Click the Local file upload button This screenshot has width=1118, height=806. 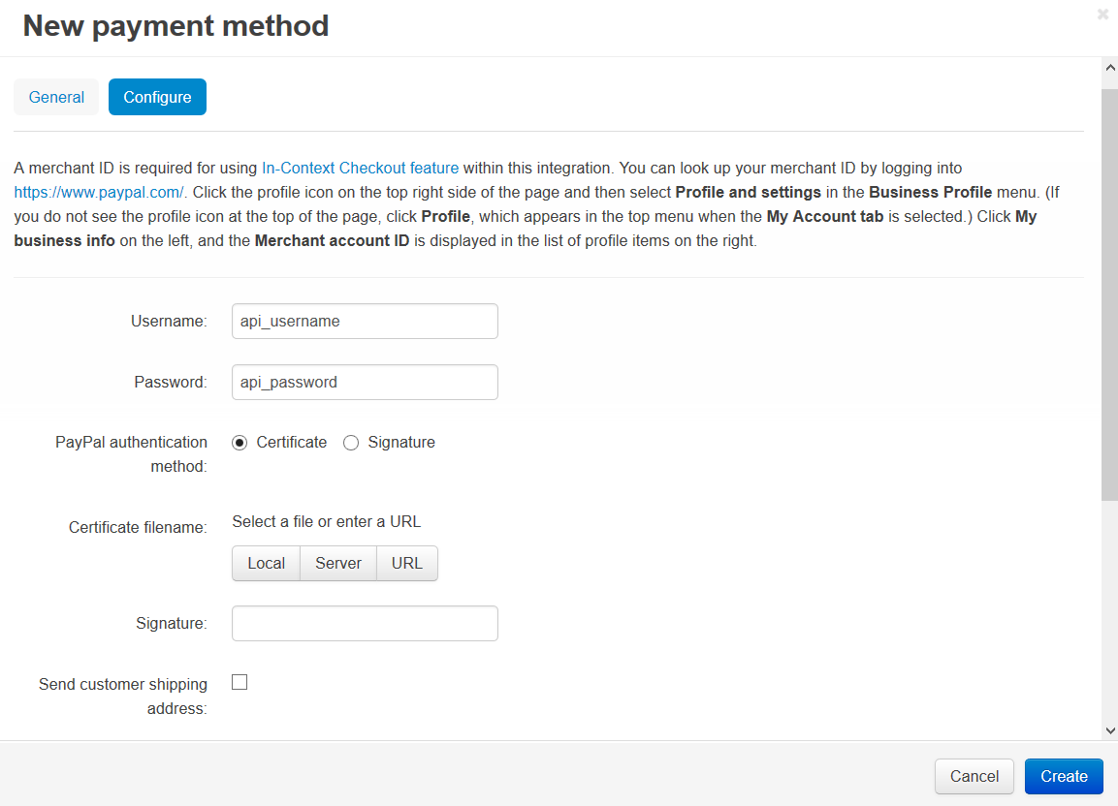(266, 564)
